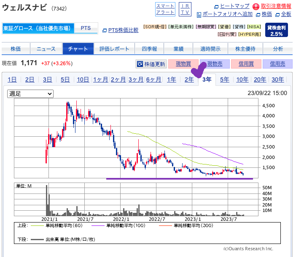Select the 30年 chart period

[x=278, y=79]
